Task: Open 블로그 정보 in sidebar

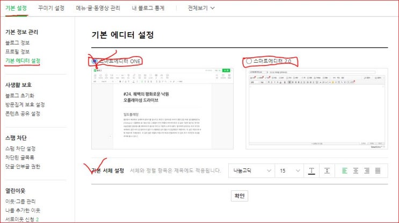Action: (x=18, y=43)
